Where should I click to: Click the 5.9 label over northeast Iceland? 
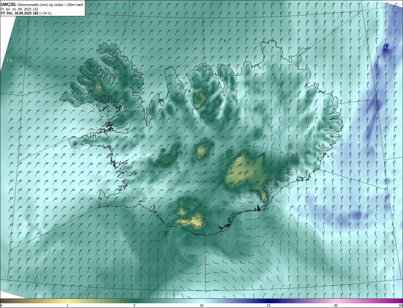click(281, 88)
